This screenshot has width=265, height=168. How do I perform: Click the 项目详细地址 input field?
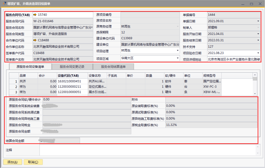click(234, 59)
